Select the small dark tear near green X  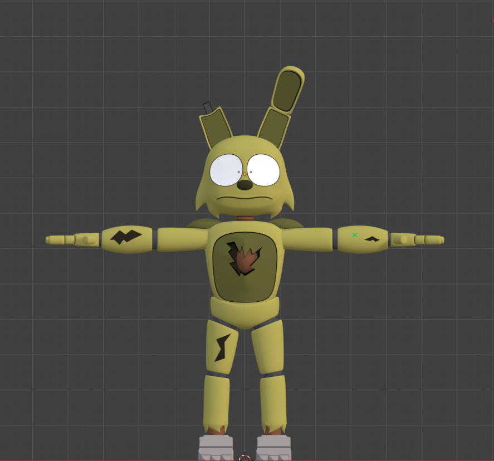click(372, 239)
